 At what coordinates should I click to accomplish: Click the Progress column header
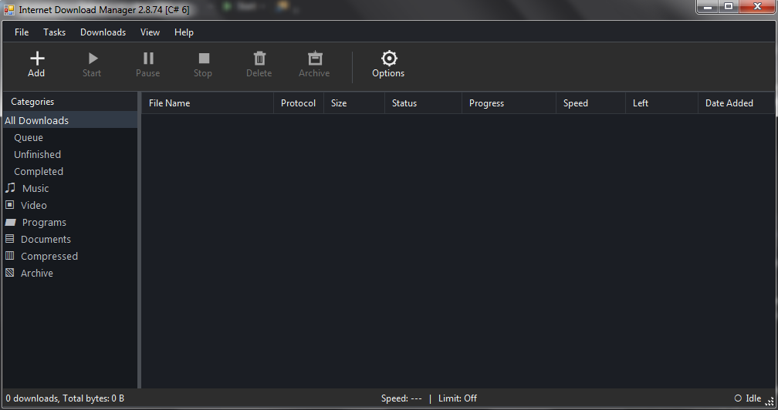pos(509,103)
